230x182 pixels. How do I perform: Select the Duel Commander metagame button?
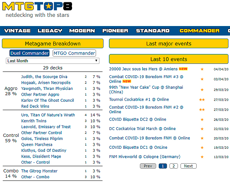coord(30,53)
